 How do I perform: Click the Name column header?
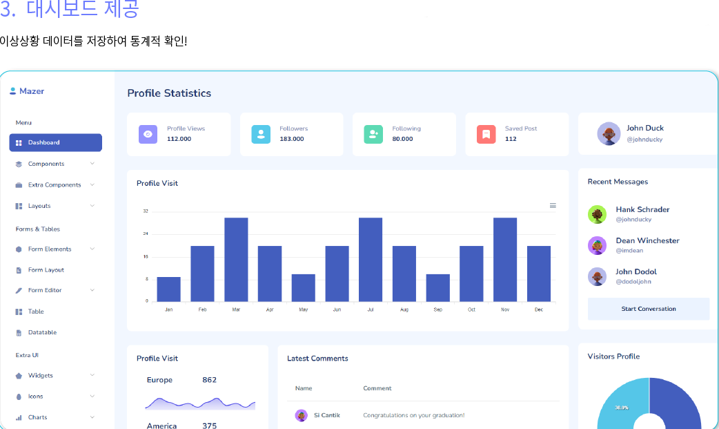tap(304, 388)
